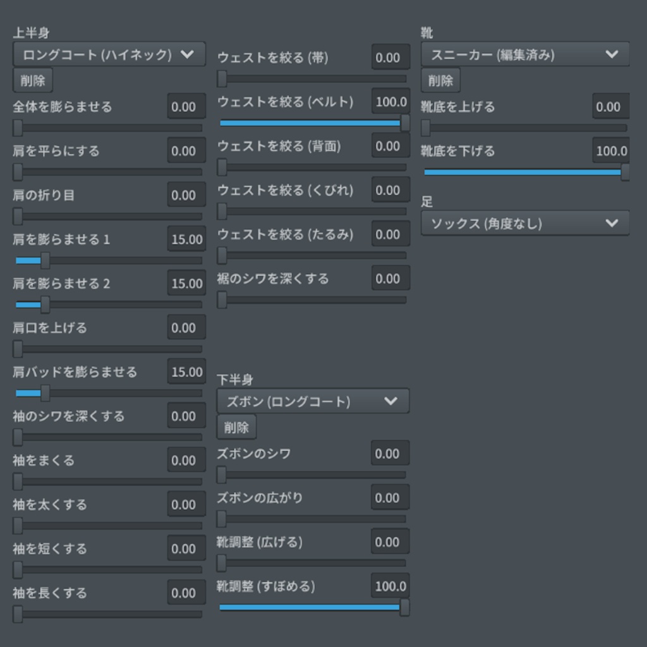Open the 靴 dropdown showing スニーカー (編集済み)

(x=525, y=54)
